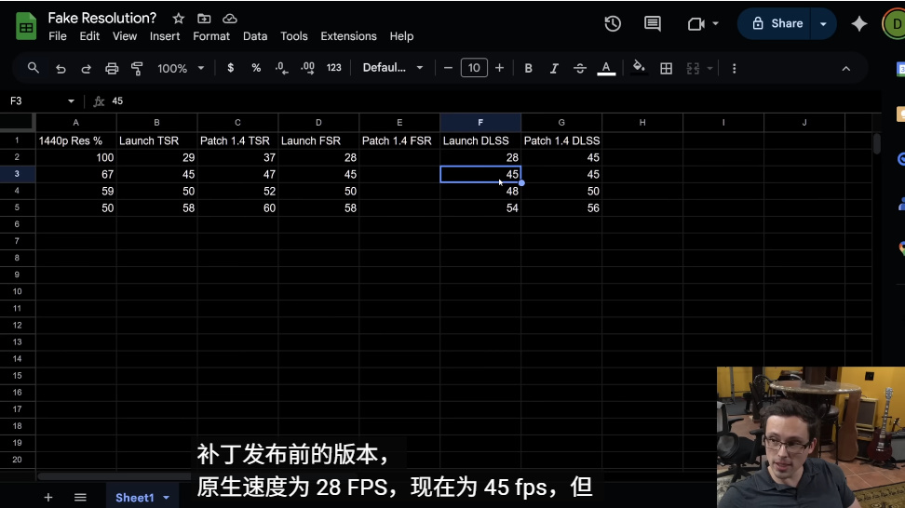Undo the last action
Screen dimensions: 905x508
[61, 69]
